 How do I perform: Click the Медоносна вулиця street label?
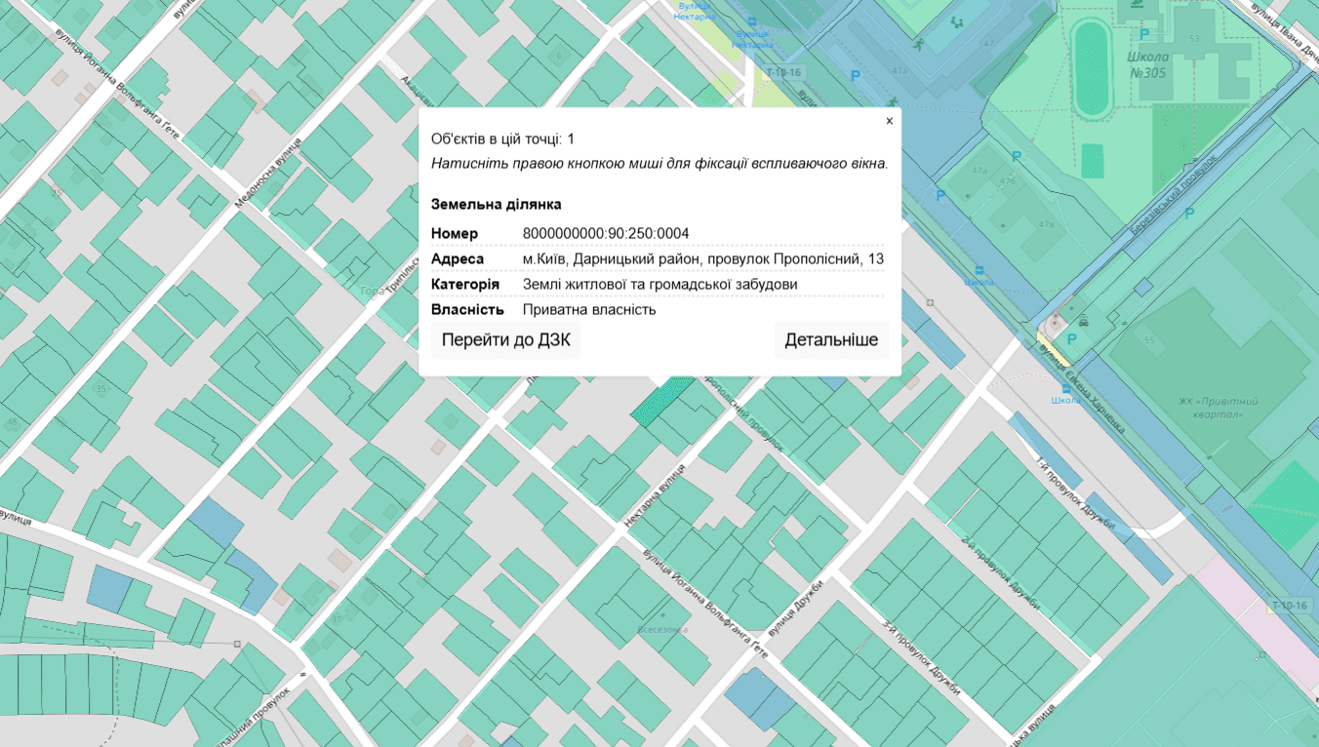click(x=268, y=173)
